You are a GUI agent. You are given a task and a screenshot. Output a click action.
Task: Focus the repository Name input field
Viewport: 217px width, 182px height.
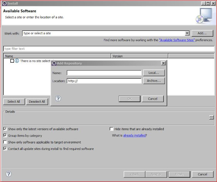point(104,73)
